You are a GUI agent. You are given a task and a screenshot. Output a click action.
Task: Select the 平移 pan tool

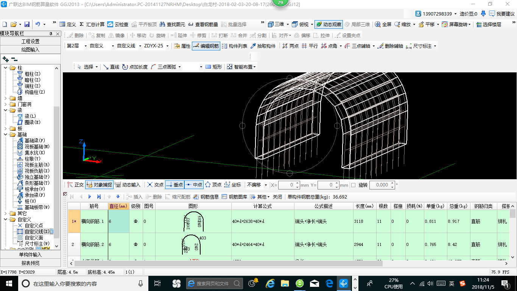click(427, 24)
